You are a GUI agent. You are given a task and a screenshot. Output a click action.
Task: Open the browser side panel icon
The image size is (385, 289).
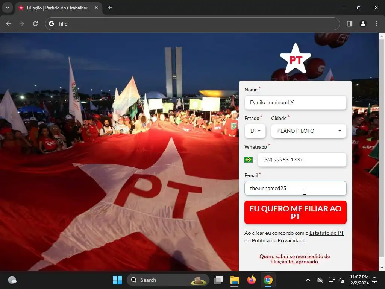click(350, 24)
